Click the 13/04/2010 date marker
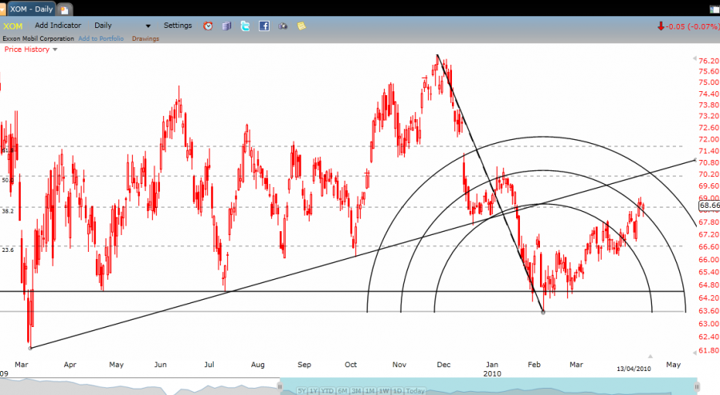This screenshot has height=395, width=720. [x=634, y=369]
